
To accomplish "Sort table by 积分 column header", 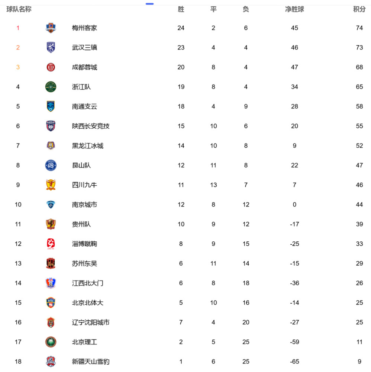I will click(x=359, y=9).
